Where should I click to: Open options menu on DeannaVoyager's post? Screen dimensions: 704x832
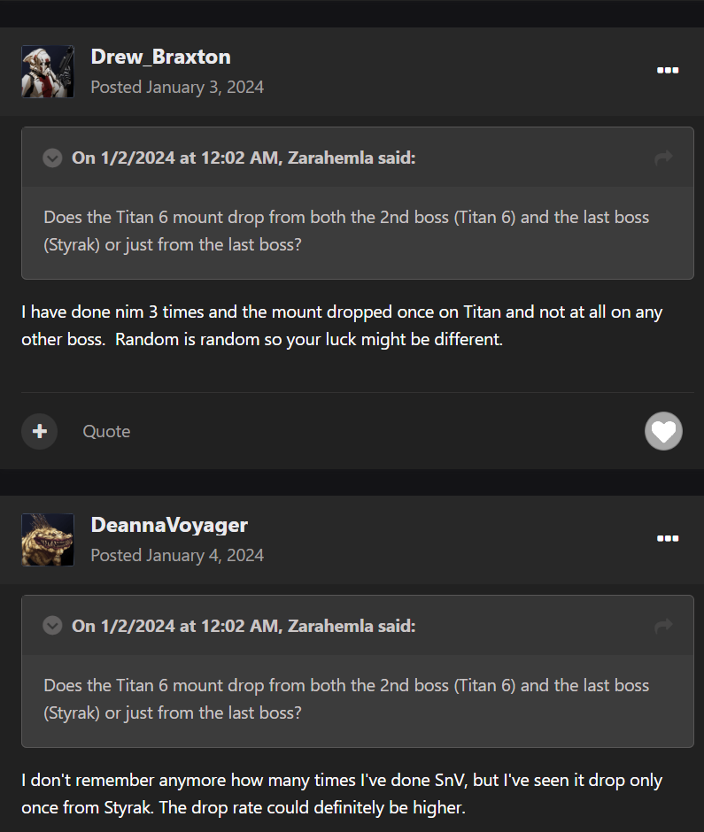coord(668,538)
